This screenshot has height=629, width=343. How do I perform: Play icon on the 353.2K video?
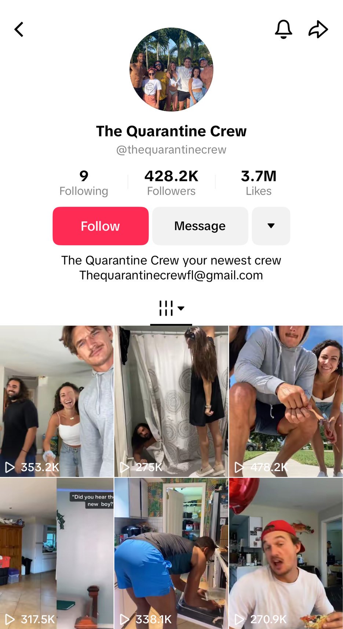point(10,467)
